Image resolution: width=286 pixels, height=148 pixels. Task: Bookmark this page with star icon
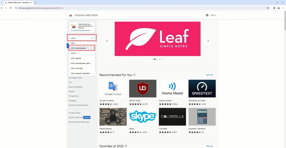pyautogui.click(x=268, y=8)
